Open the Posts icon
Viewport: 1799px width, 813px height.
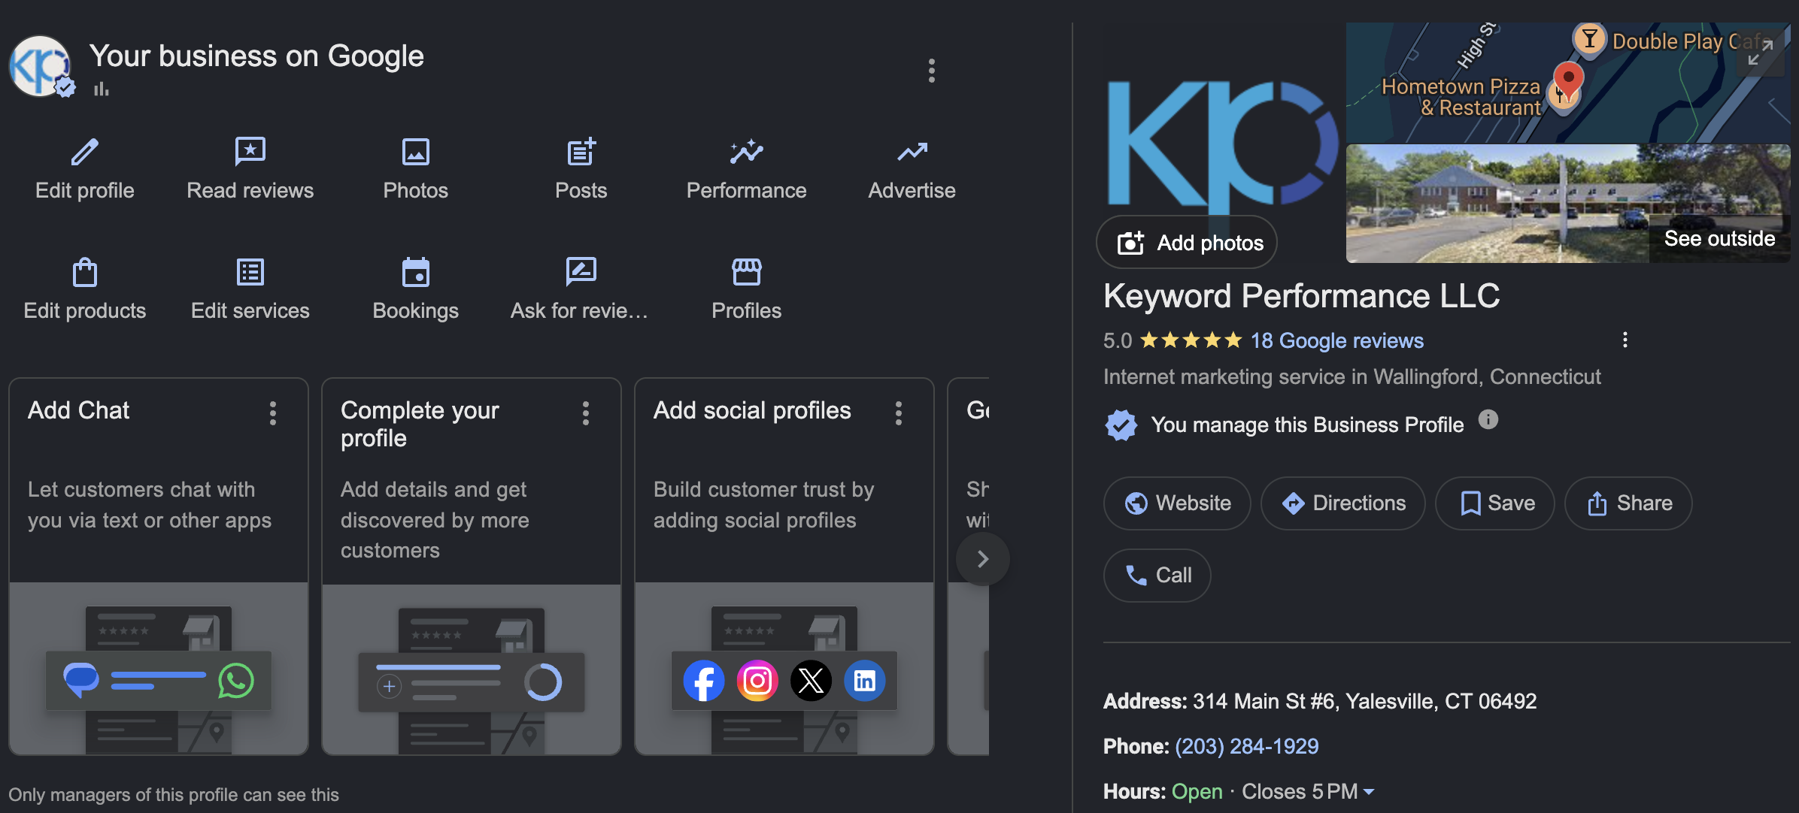(x=581, y=152)
